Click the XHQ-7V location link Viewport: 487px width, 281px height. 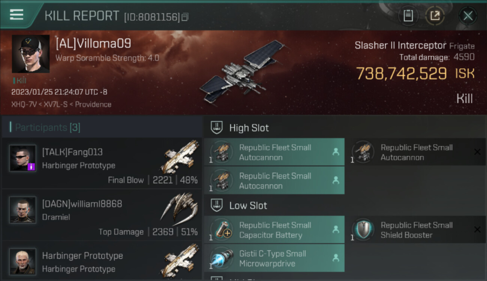point(24,105)
